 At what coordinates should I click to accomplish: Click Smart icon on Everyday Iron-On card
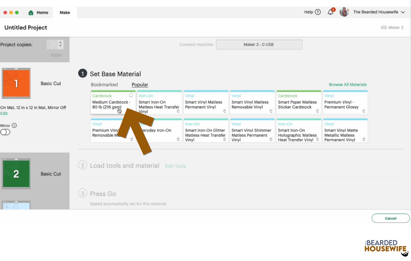178,139
